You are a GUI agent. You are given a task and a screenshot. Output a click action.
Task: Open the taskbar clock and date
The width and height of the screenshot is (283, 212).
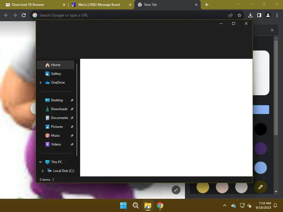click(x=263, y=205)
